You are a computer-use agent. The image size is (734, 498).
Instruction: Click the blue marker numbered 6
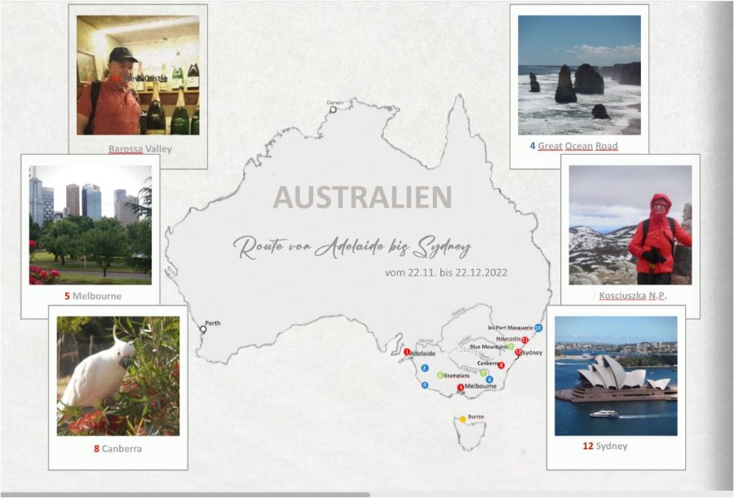[489, 380]
